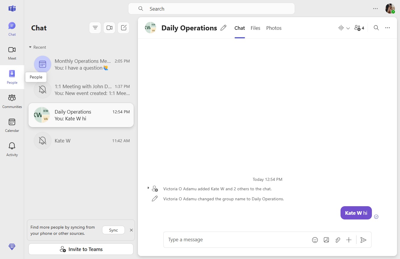This screenshot has height=259, width=400.
Task: Click Invite to Teams
Action: click(81, 249)
